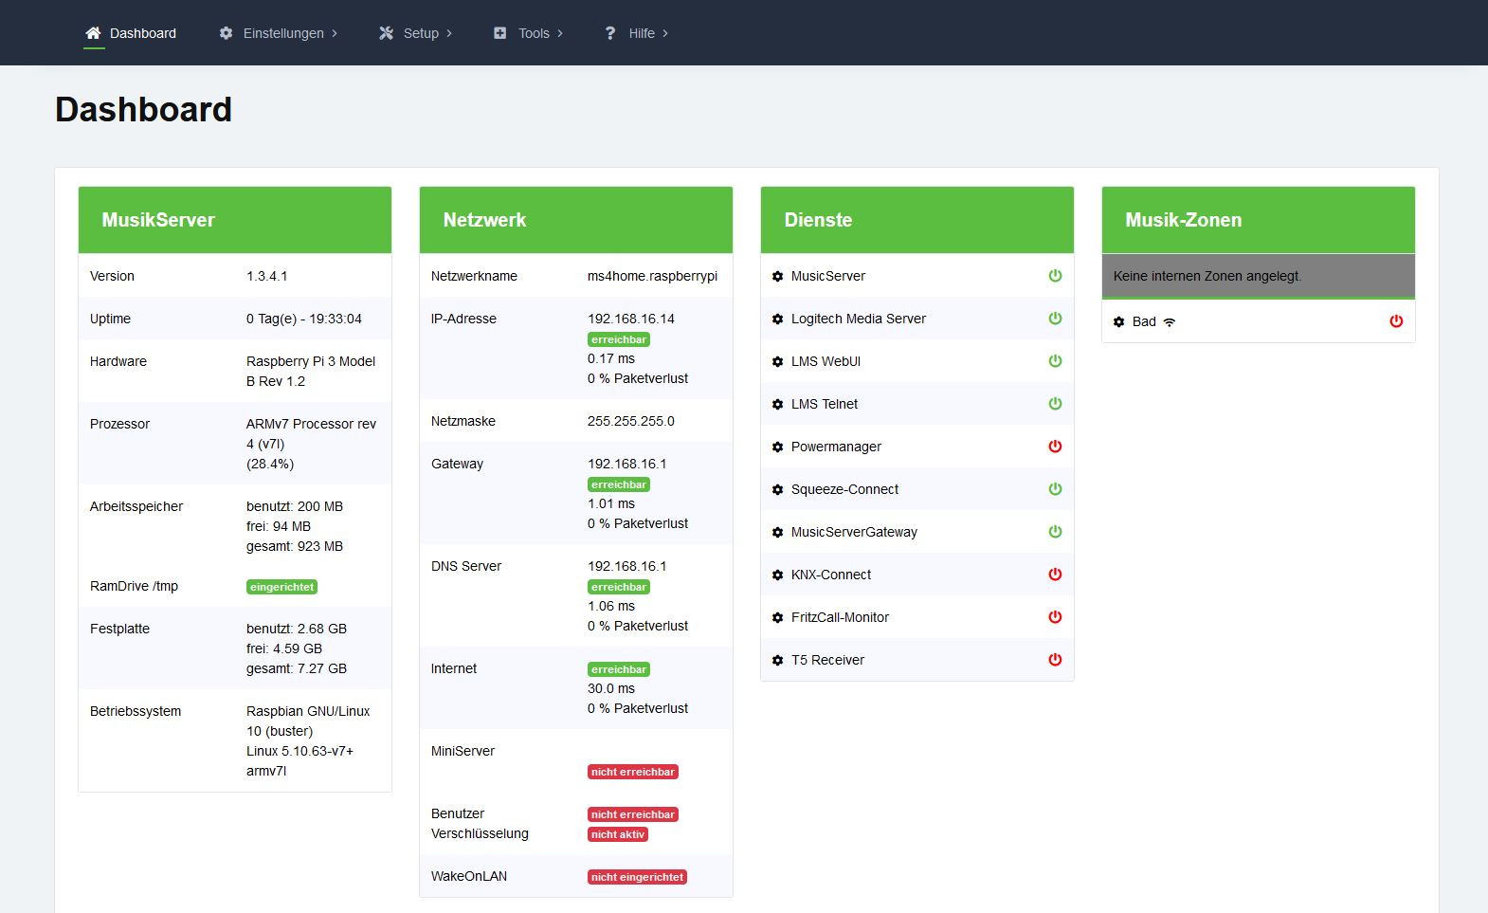Image resolution: width=1488 pixels, height=913 pixels.
Task: Select the Dashboard tab in navigation
Action: point(131,33)
